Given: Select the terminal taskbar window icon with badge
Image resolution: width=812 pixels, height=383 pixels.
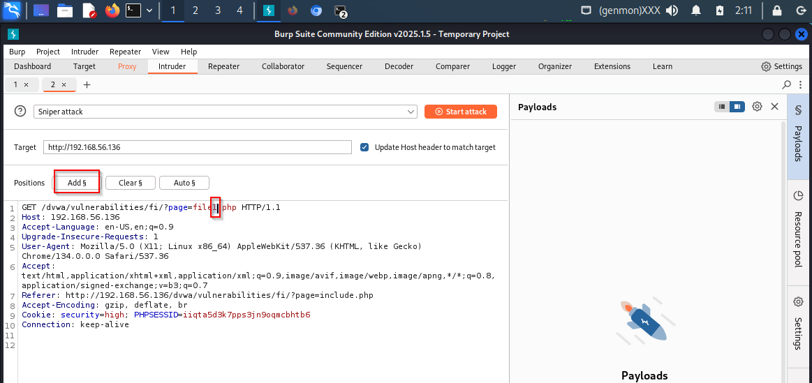Looking at the screenshot, I should tap(340, 10).
